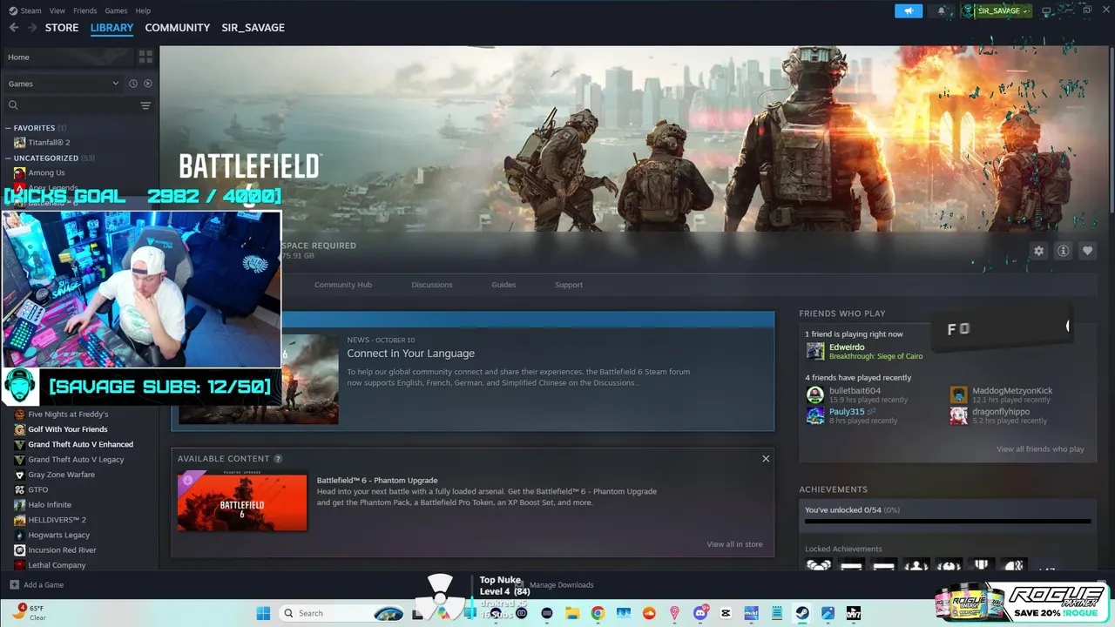
Task: Open the Windows Start menu
Action: (x=263, y=613)
